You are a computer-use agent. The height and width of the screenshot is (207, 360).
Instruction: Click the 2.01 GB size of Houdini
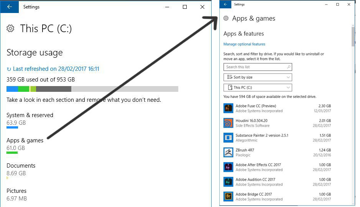[x=325, y=121]
